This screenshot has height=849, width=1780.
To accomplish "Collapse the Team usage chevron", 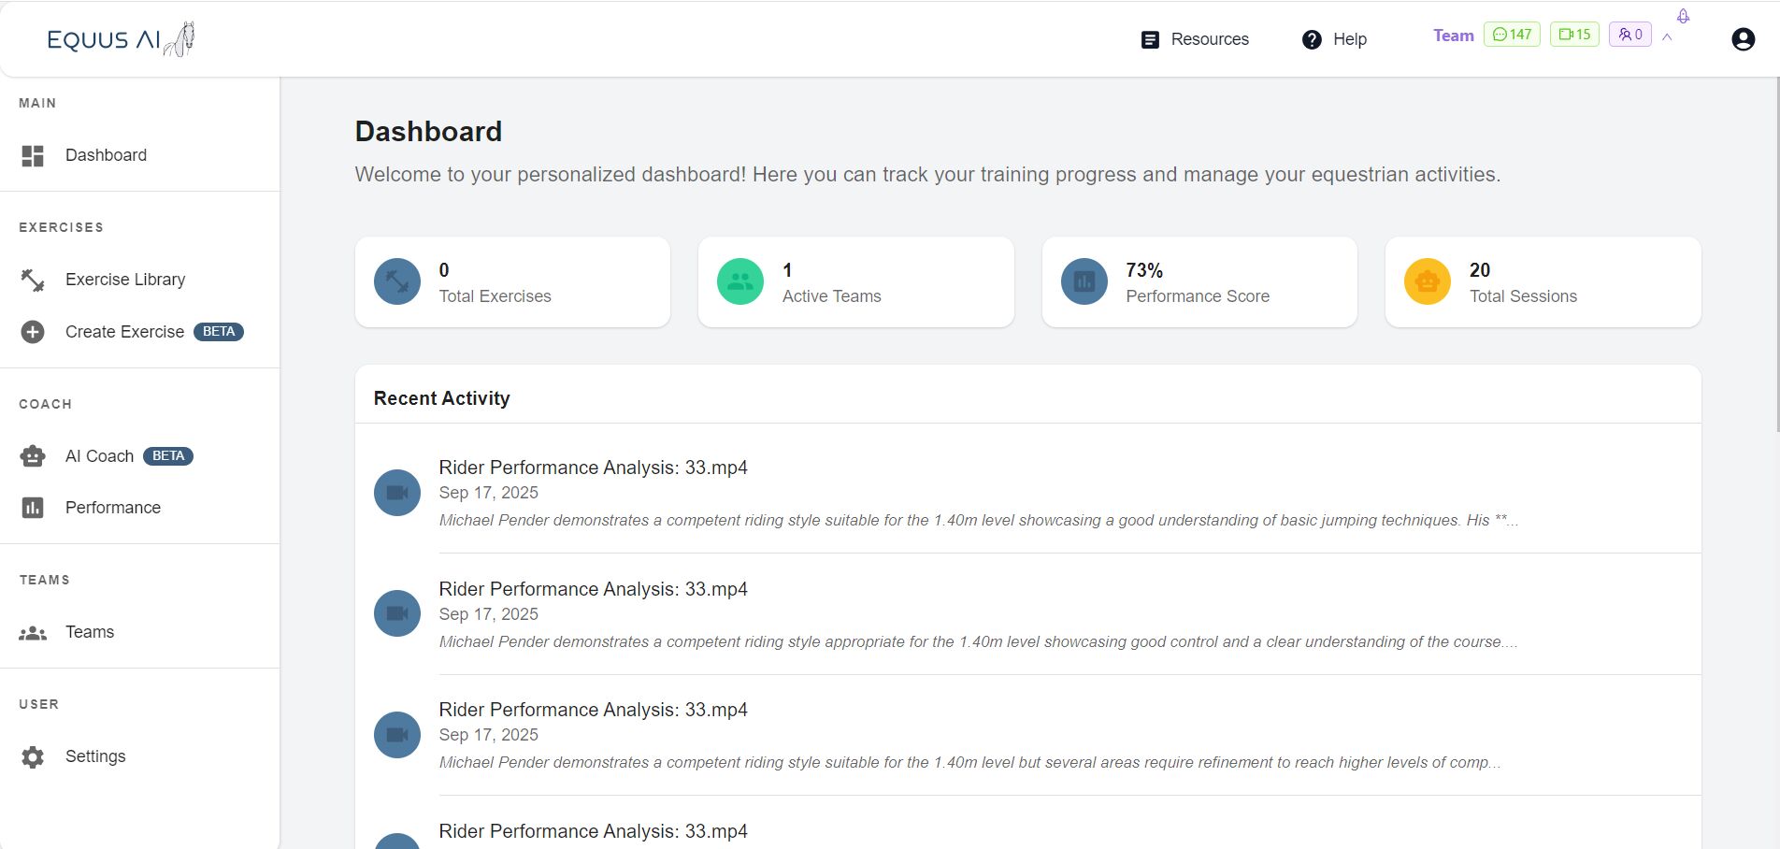I will [x=1667, y=37].
